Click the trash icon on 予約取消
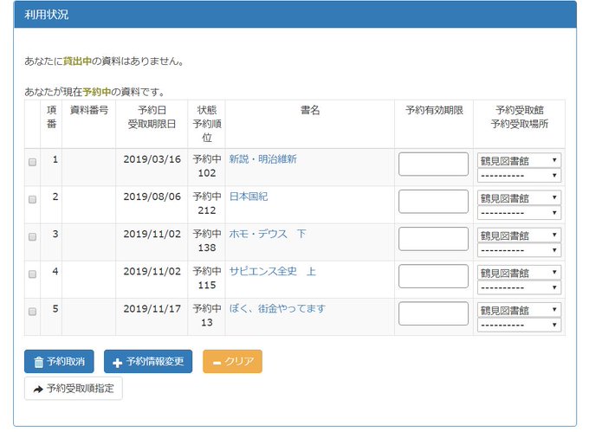This screenshot has height=432, width=589. point(39,362)
